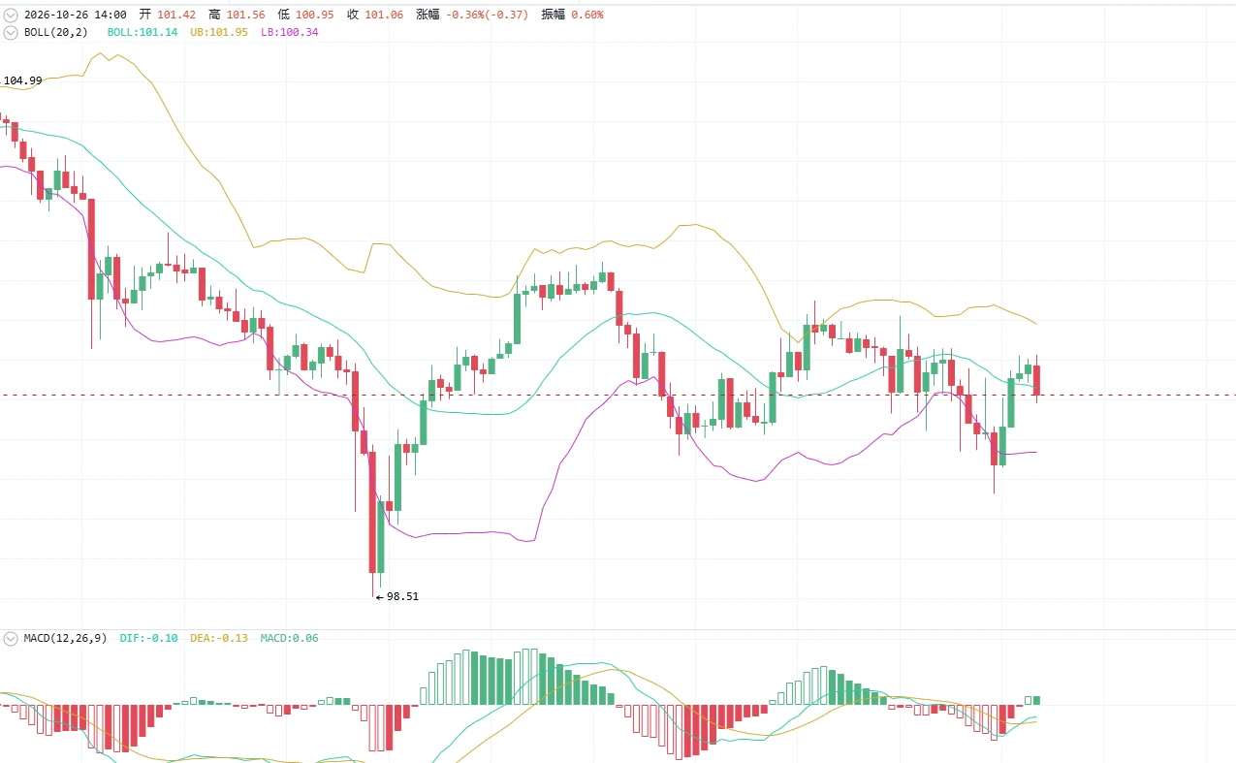Click the LB:100.34 lower band value
Screen dimensions: 1236x763
tap(289, 32)
